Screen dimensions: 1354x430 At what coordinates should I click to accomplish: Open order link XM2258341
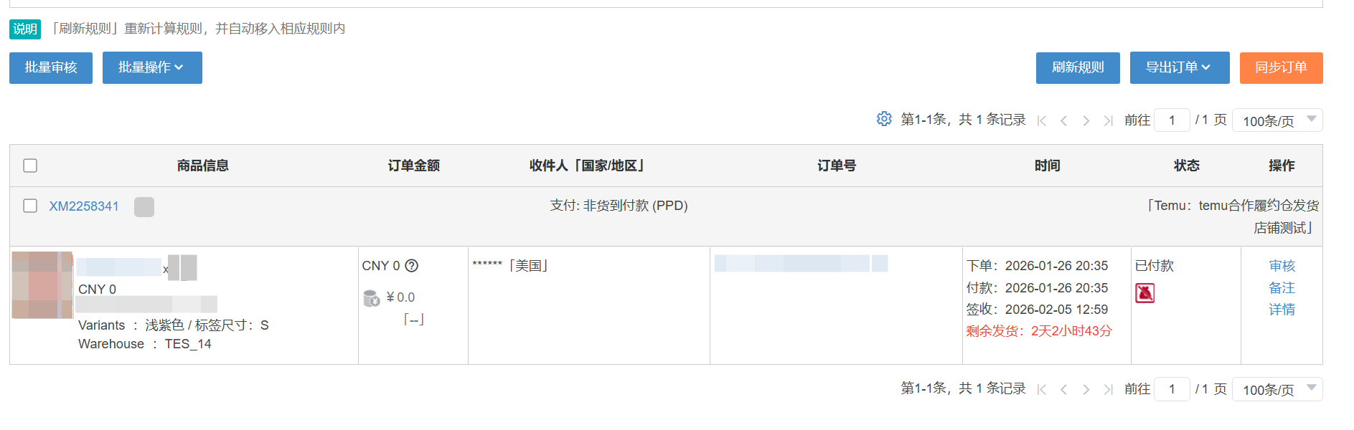coord(84,206)
